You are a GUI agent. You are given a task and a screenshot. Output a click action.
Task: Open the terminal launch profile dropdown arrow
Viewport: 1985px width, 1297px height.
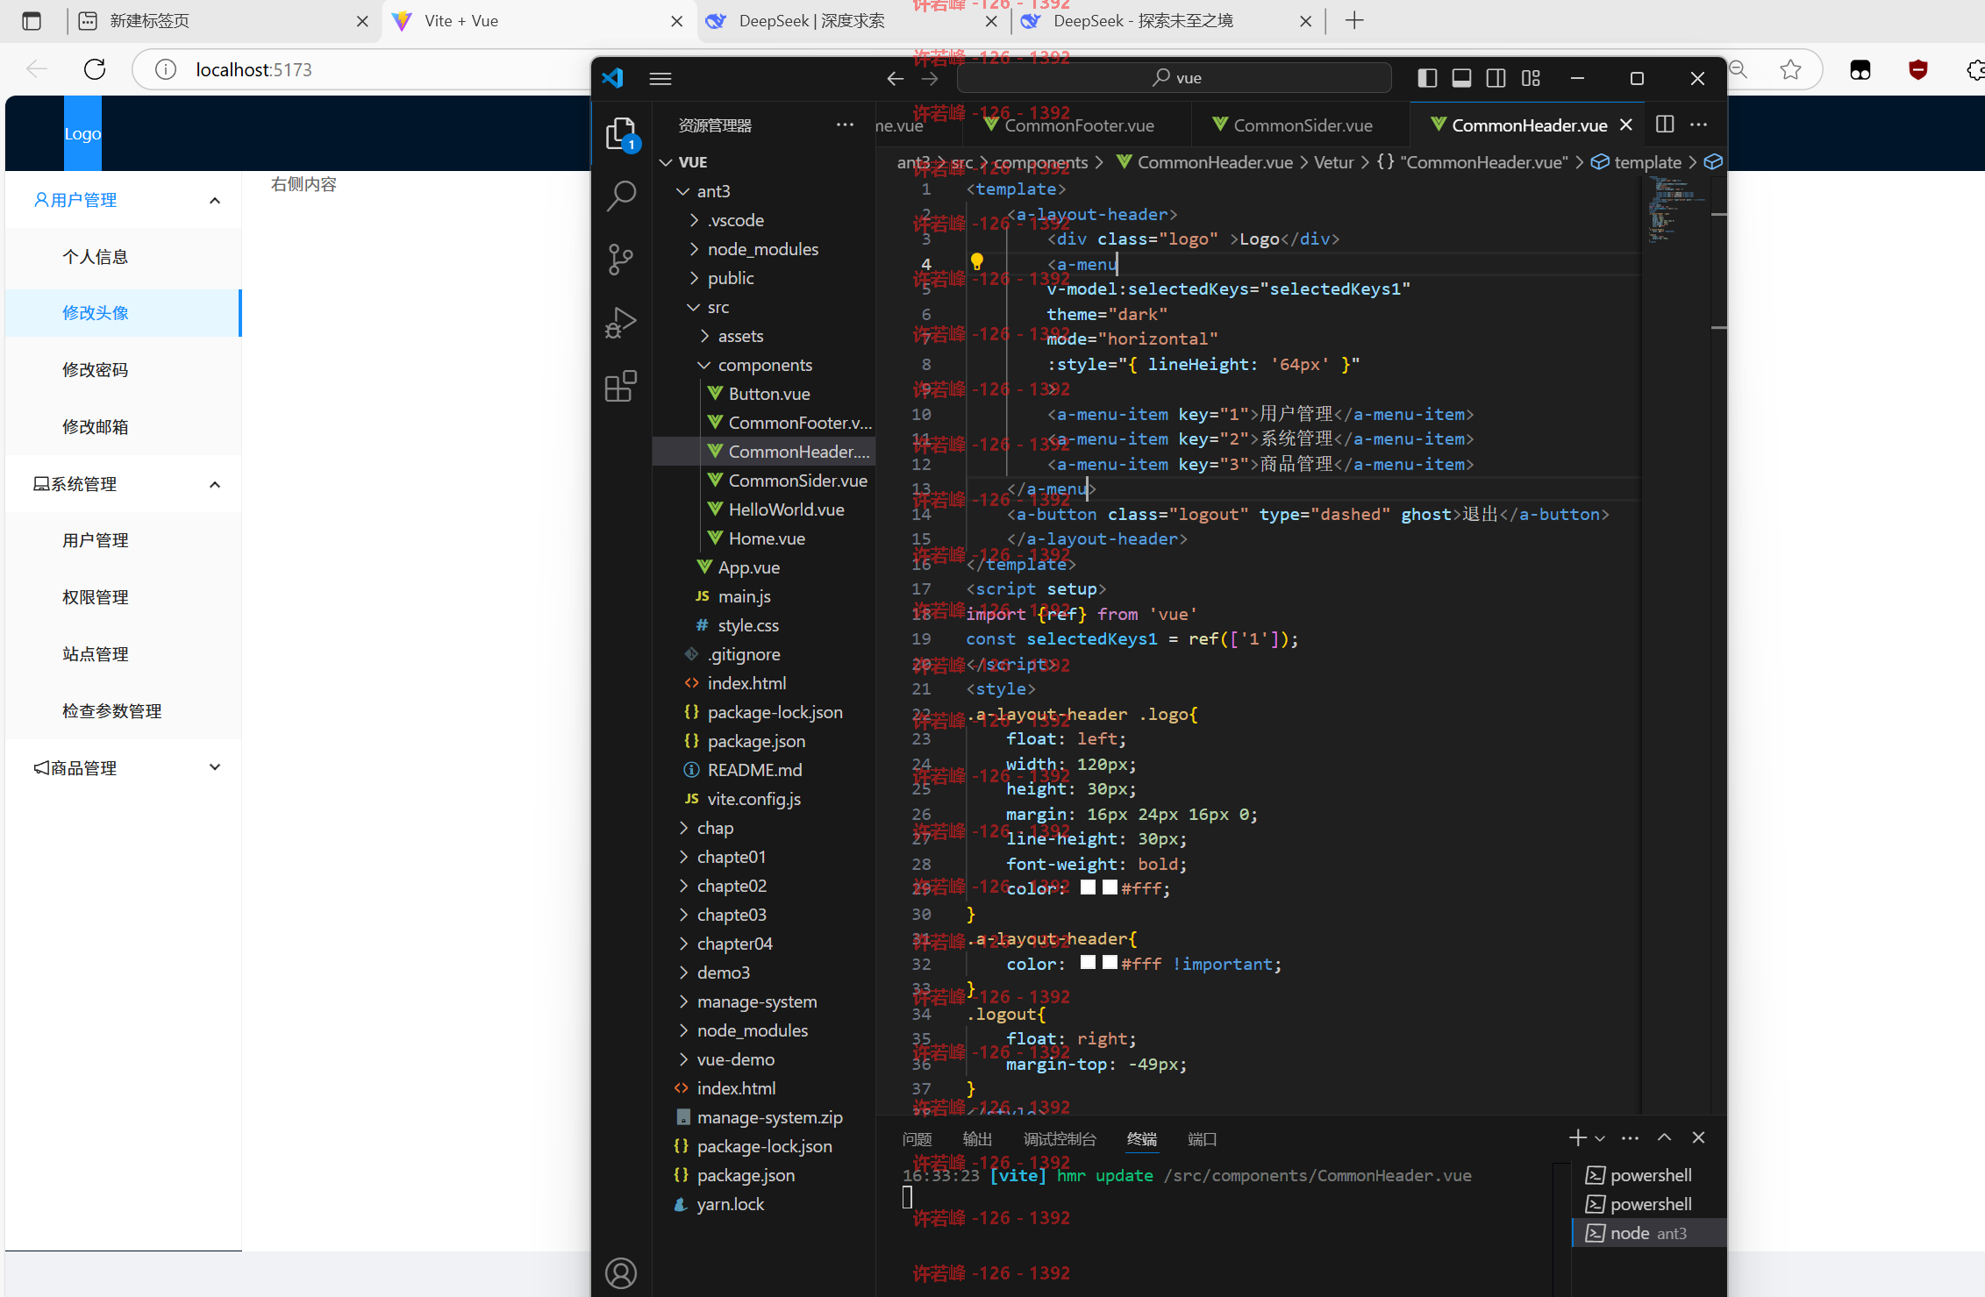click(1600, 1138)
